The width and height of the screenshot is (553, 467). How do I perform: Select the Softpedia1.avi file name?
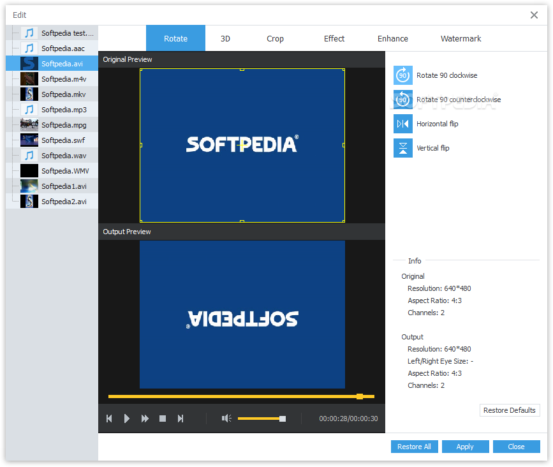point(64,186)
